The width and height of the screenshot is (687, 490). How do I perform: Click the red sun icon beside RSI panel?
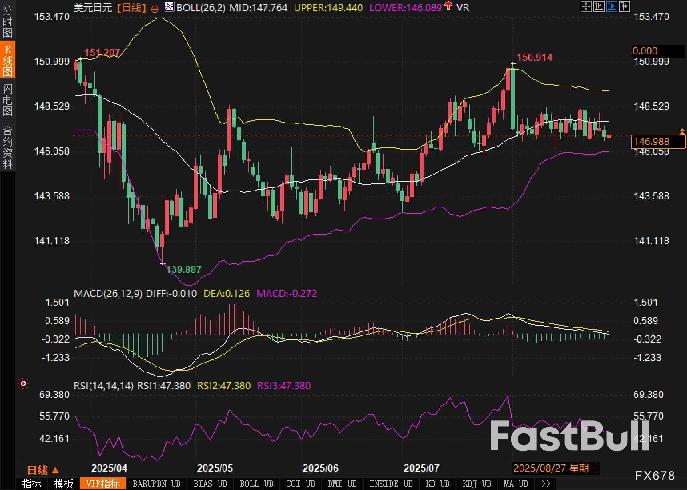click(x=23, y=384)
